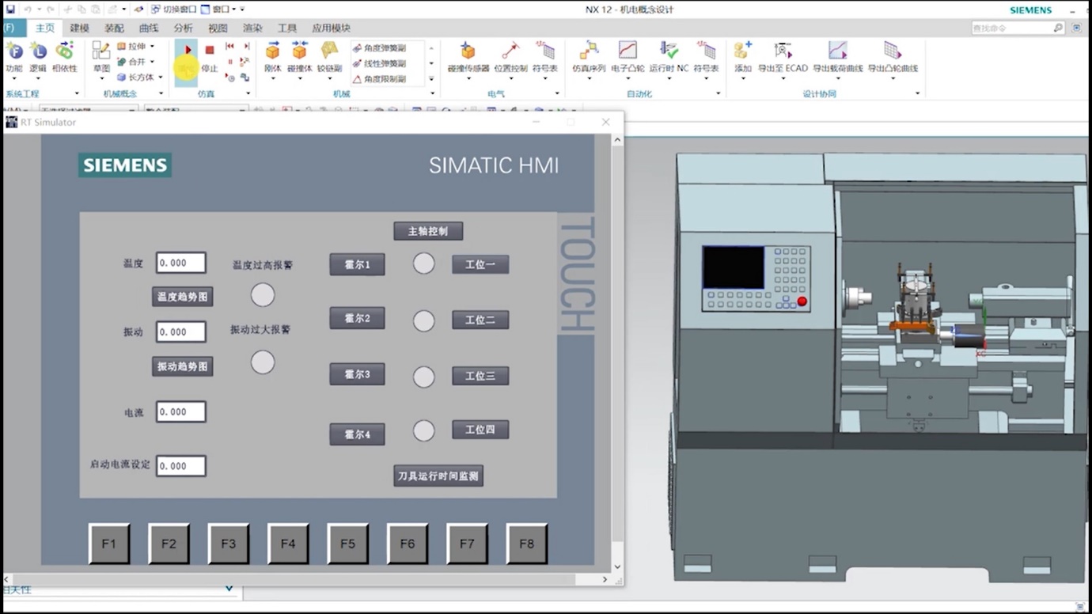The width and height of the screenshot is (1092, 614).
Task: Expand the 拉伸 extrude dropdown arrow
Action: (153, 47)
